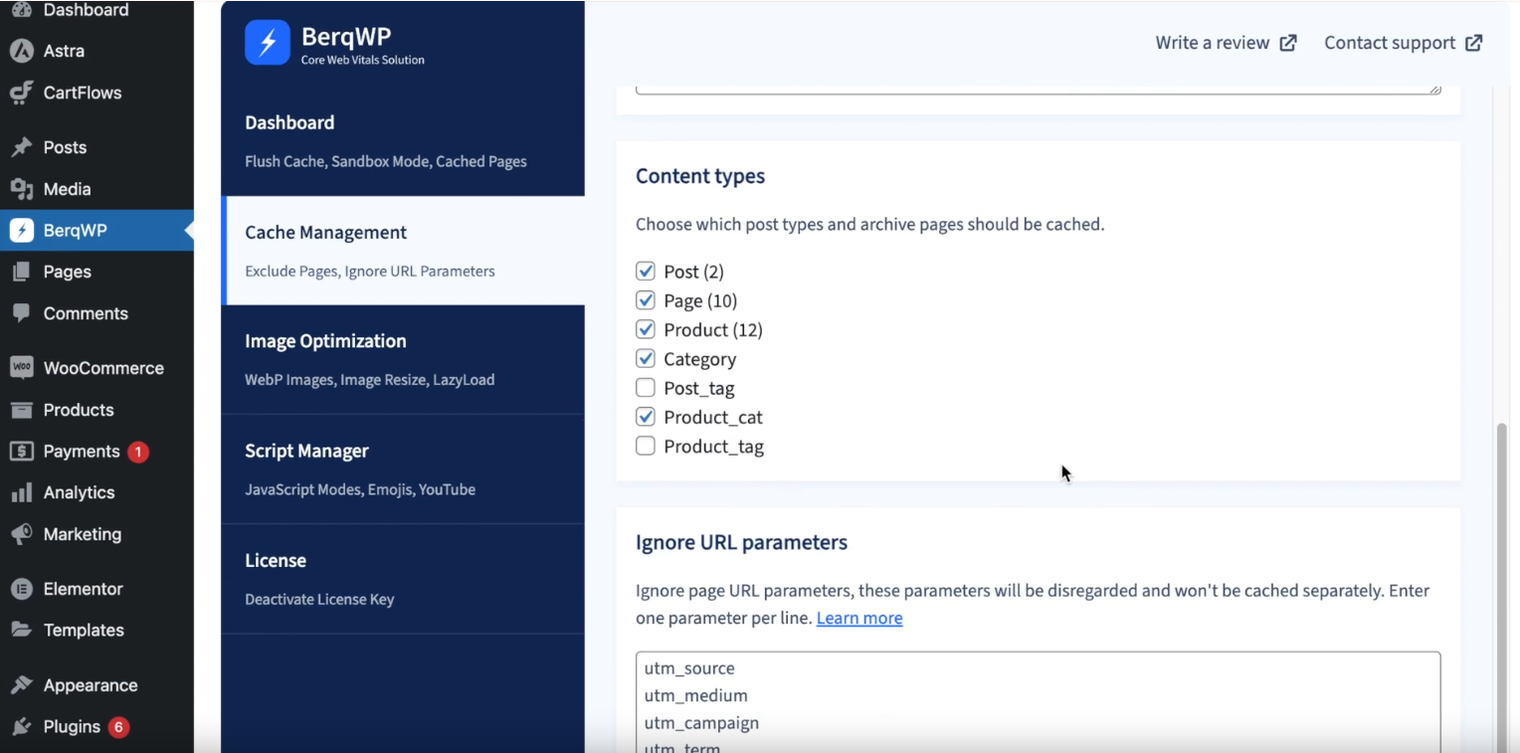1520x753 pixels.
Task: Click the external link icon beside Contact support
Action: pos(1474,43)
